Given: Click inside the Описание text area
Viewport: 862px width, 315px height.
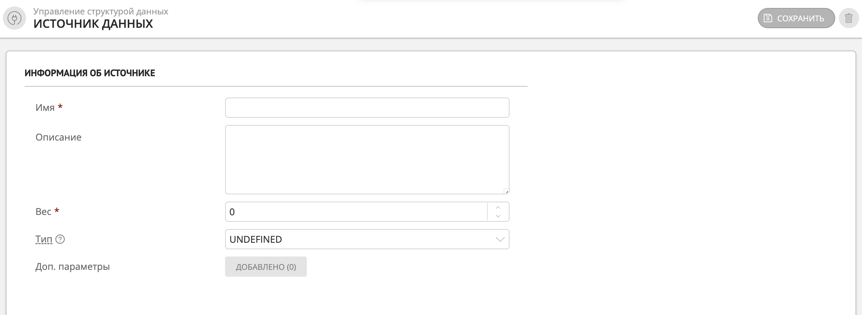Looking at the screenshot, I should pos(367,159).
